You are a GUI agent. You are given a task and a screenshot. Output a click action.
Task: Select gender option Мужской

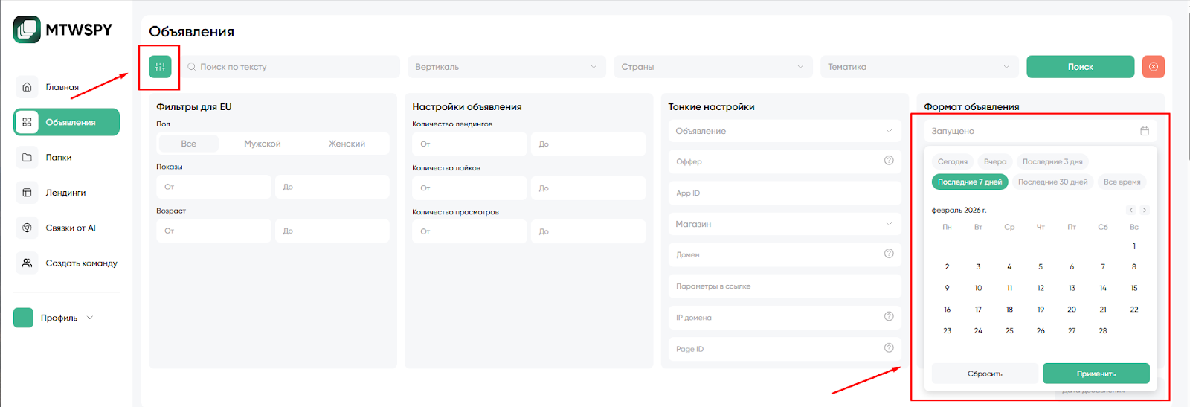(263, 144)
